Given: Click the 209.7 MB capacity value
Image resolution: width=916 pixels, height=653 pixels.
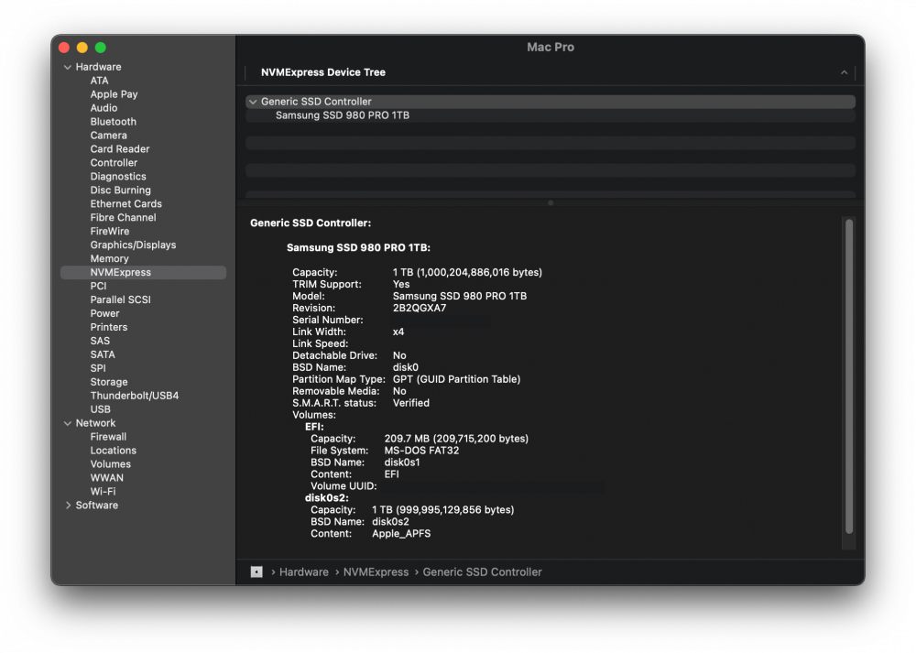Looking at the screenshot, I should pos(456,439).
